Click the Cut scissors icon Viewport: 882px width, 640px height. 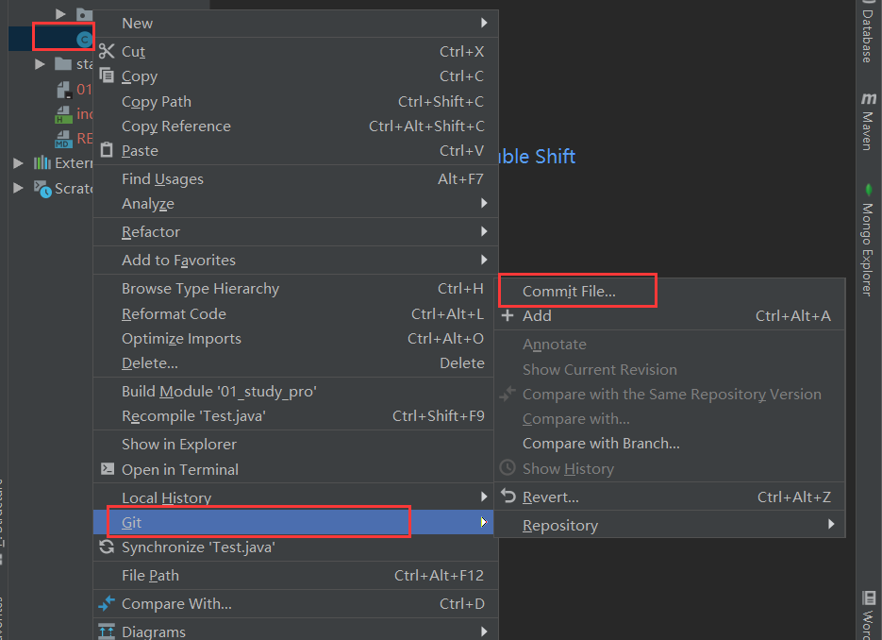pyautogui.click(x=107, y=51)
